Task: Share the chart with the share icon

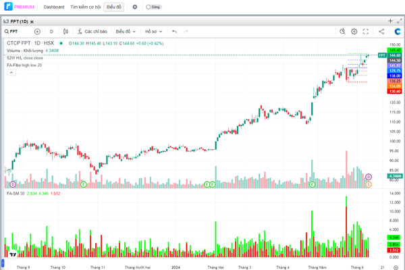Action: (381, 32)
